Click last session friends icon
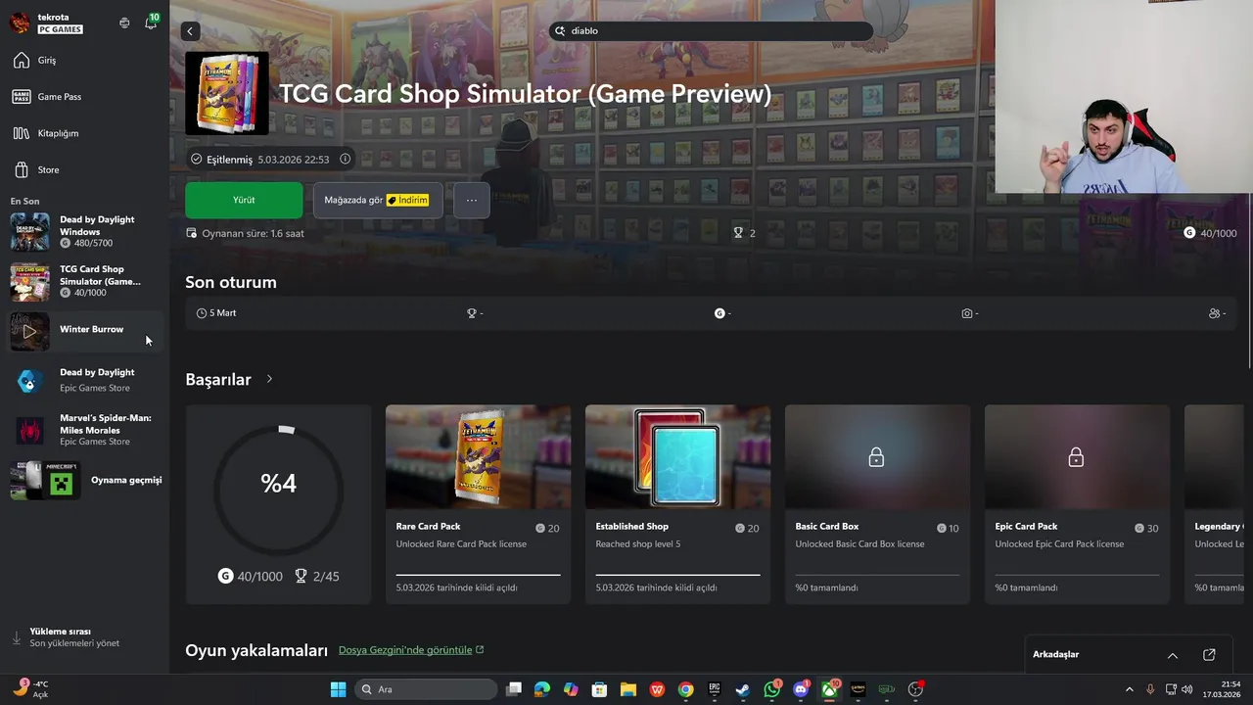The width and height of the screenshot is (1253, 705). click(x=1215, y=313)
